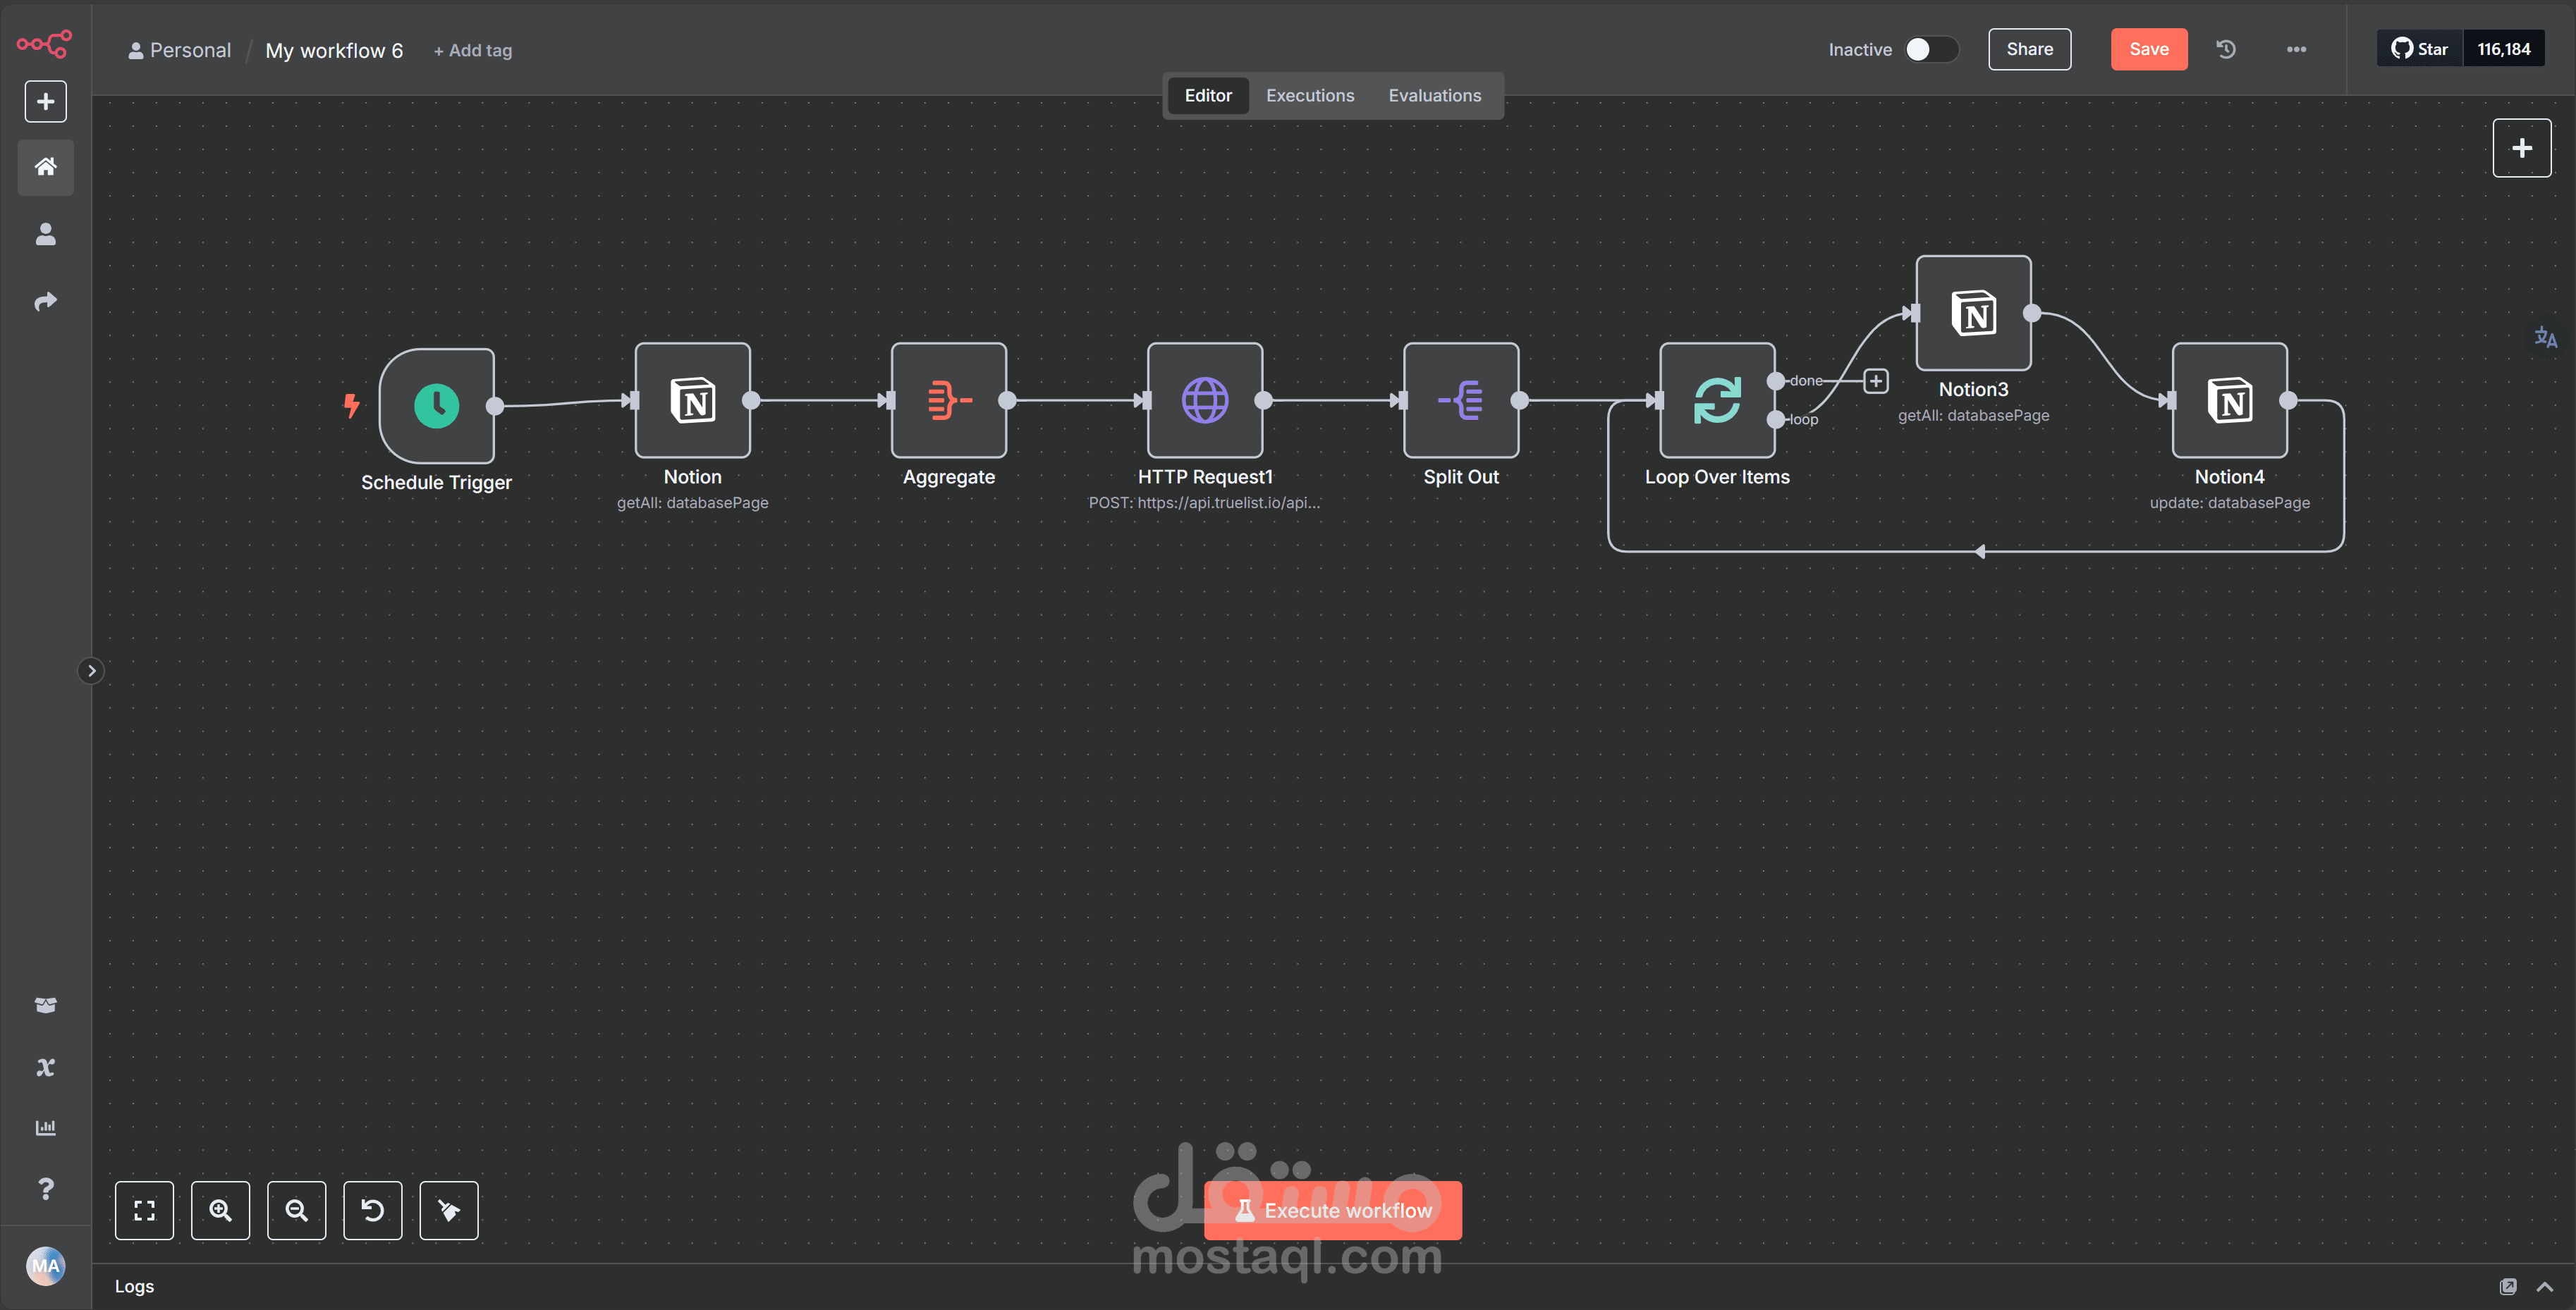The height and width of the screenshot is (1310, 2576).
Task: Open the Logs panel label
Action: [134, 1286]
